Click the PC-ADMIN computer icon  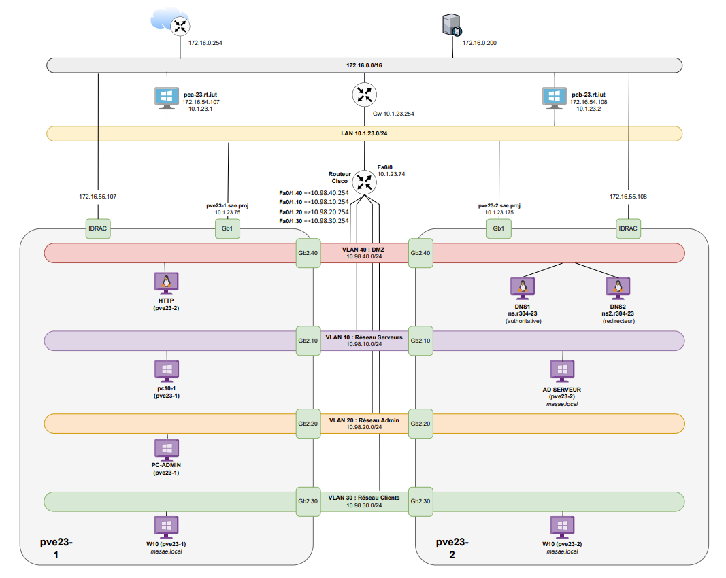click(165, 448)
